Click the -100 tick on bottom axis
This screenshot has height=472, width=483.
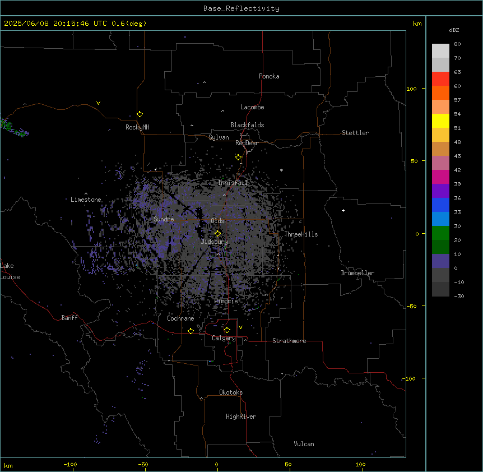(70, 464)
